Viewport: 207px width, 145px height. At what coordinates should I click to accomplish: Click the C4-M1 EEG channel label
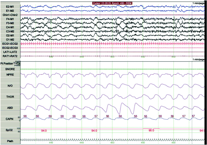[x=10, y=27]
